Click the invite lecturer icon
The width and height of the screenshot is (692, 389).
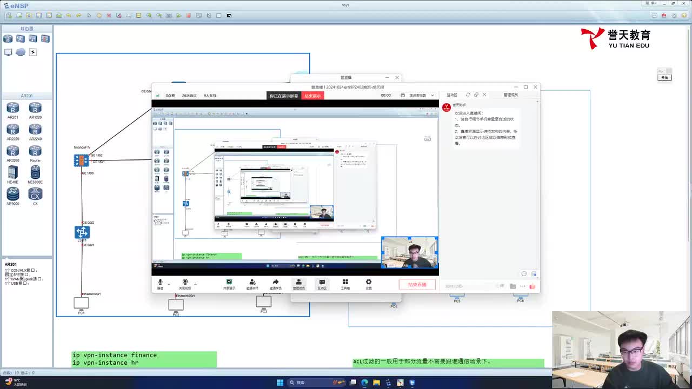pos(252,284)
